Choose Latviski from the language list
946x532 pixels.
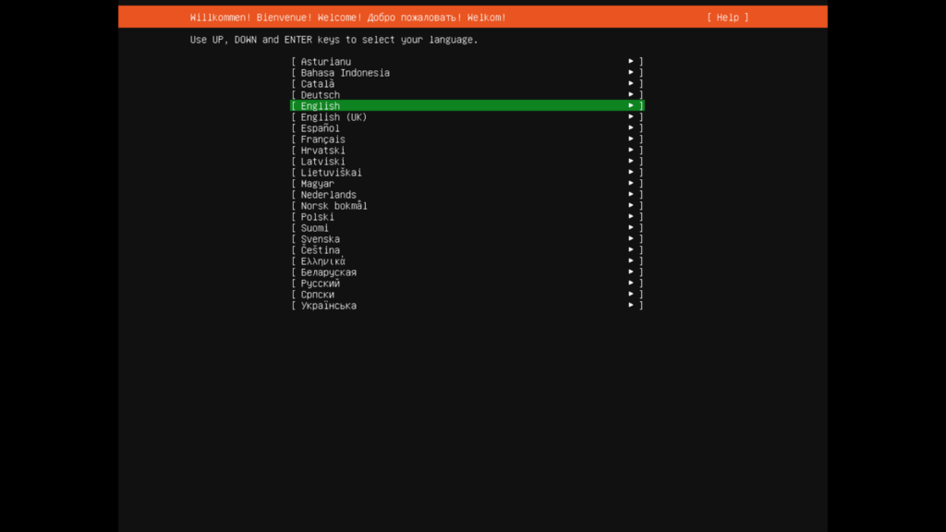pyautogui.click(x=467, y=161)
